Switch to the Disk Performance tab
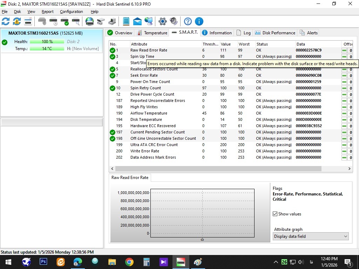Viewport: 359px width, 269px height. pos(275,33)
